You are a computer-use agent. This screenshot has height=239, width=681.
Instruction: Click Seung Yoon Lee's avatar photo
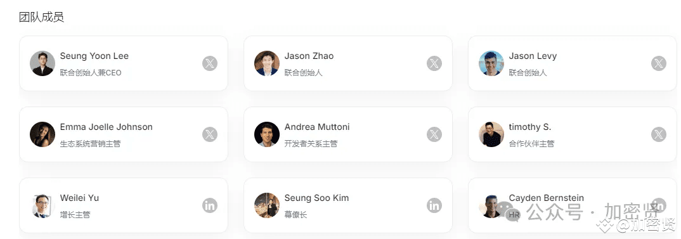click(x=42, y=63)
